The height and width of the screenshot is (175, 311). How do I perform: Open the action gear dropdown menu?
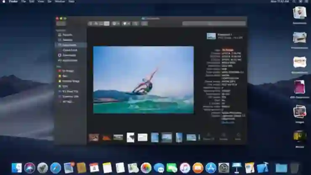pos(126,24)
